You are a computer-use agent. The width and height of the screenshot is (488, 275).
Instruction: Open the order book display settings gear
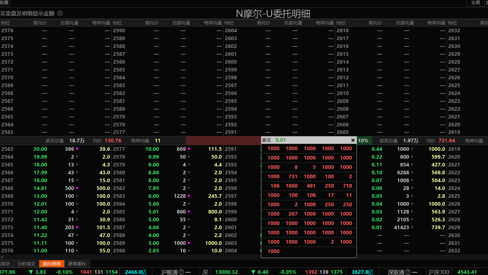[60, 13]
